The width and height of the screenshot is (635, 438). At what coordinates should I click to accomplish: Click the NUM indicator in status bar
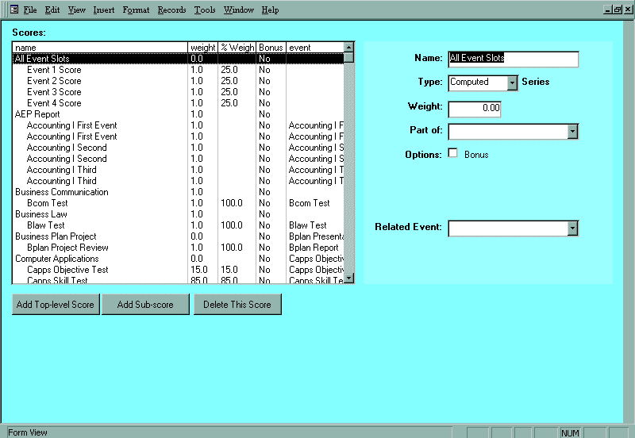tap(570, 432)
